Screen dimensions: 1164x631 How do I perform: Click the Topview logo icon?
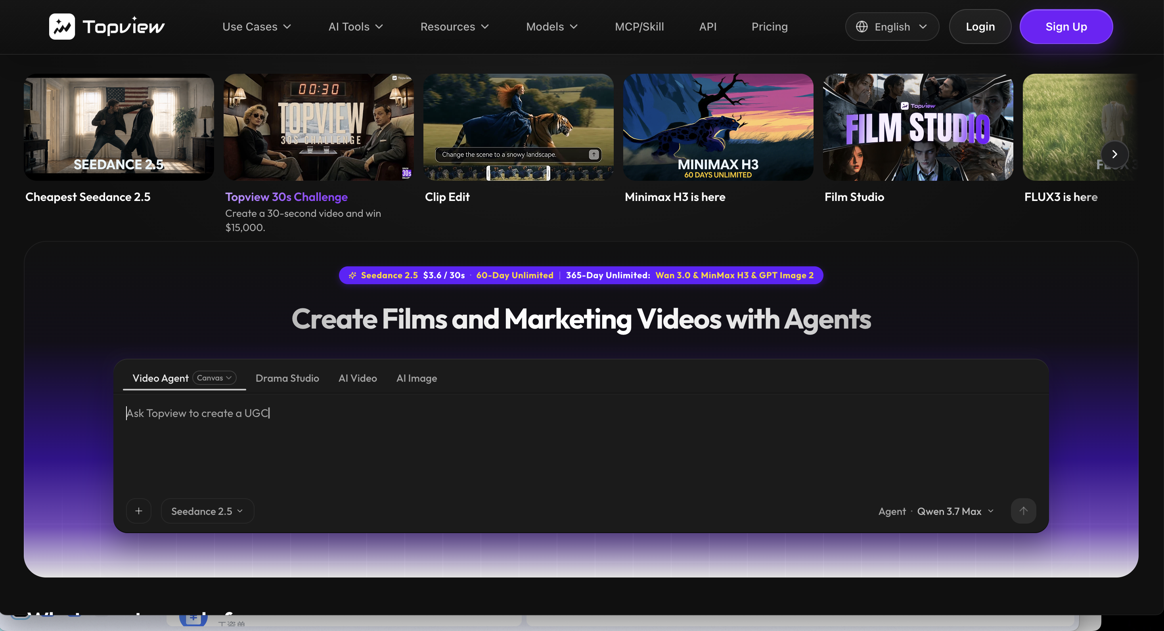pyautogui.click(x=62, y=27)
